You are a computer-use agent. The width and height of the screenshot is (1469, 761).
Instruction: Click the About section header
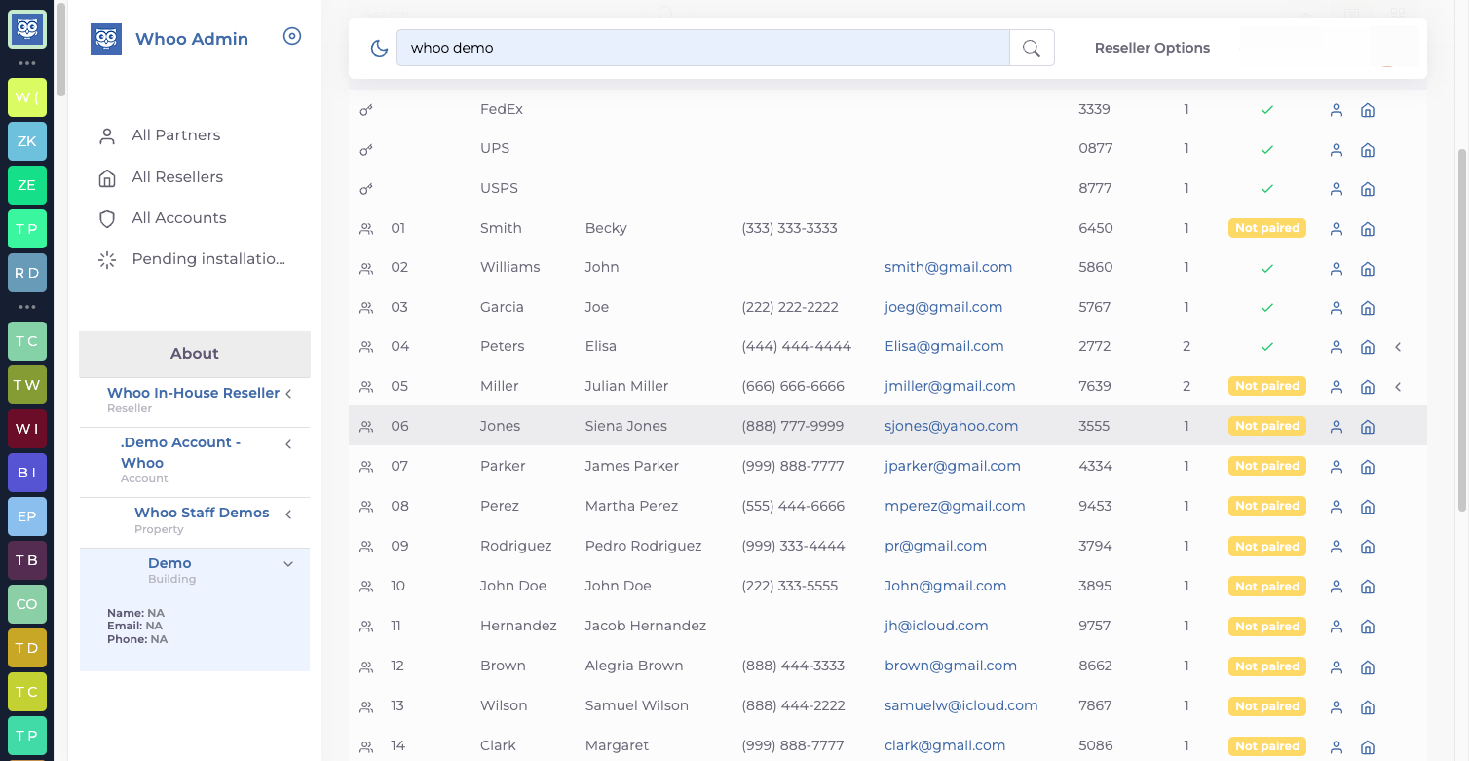tap(195, 354)
